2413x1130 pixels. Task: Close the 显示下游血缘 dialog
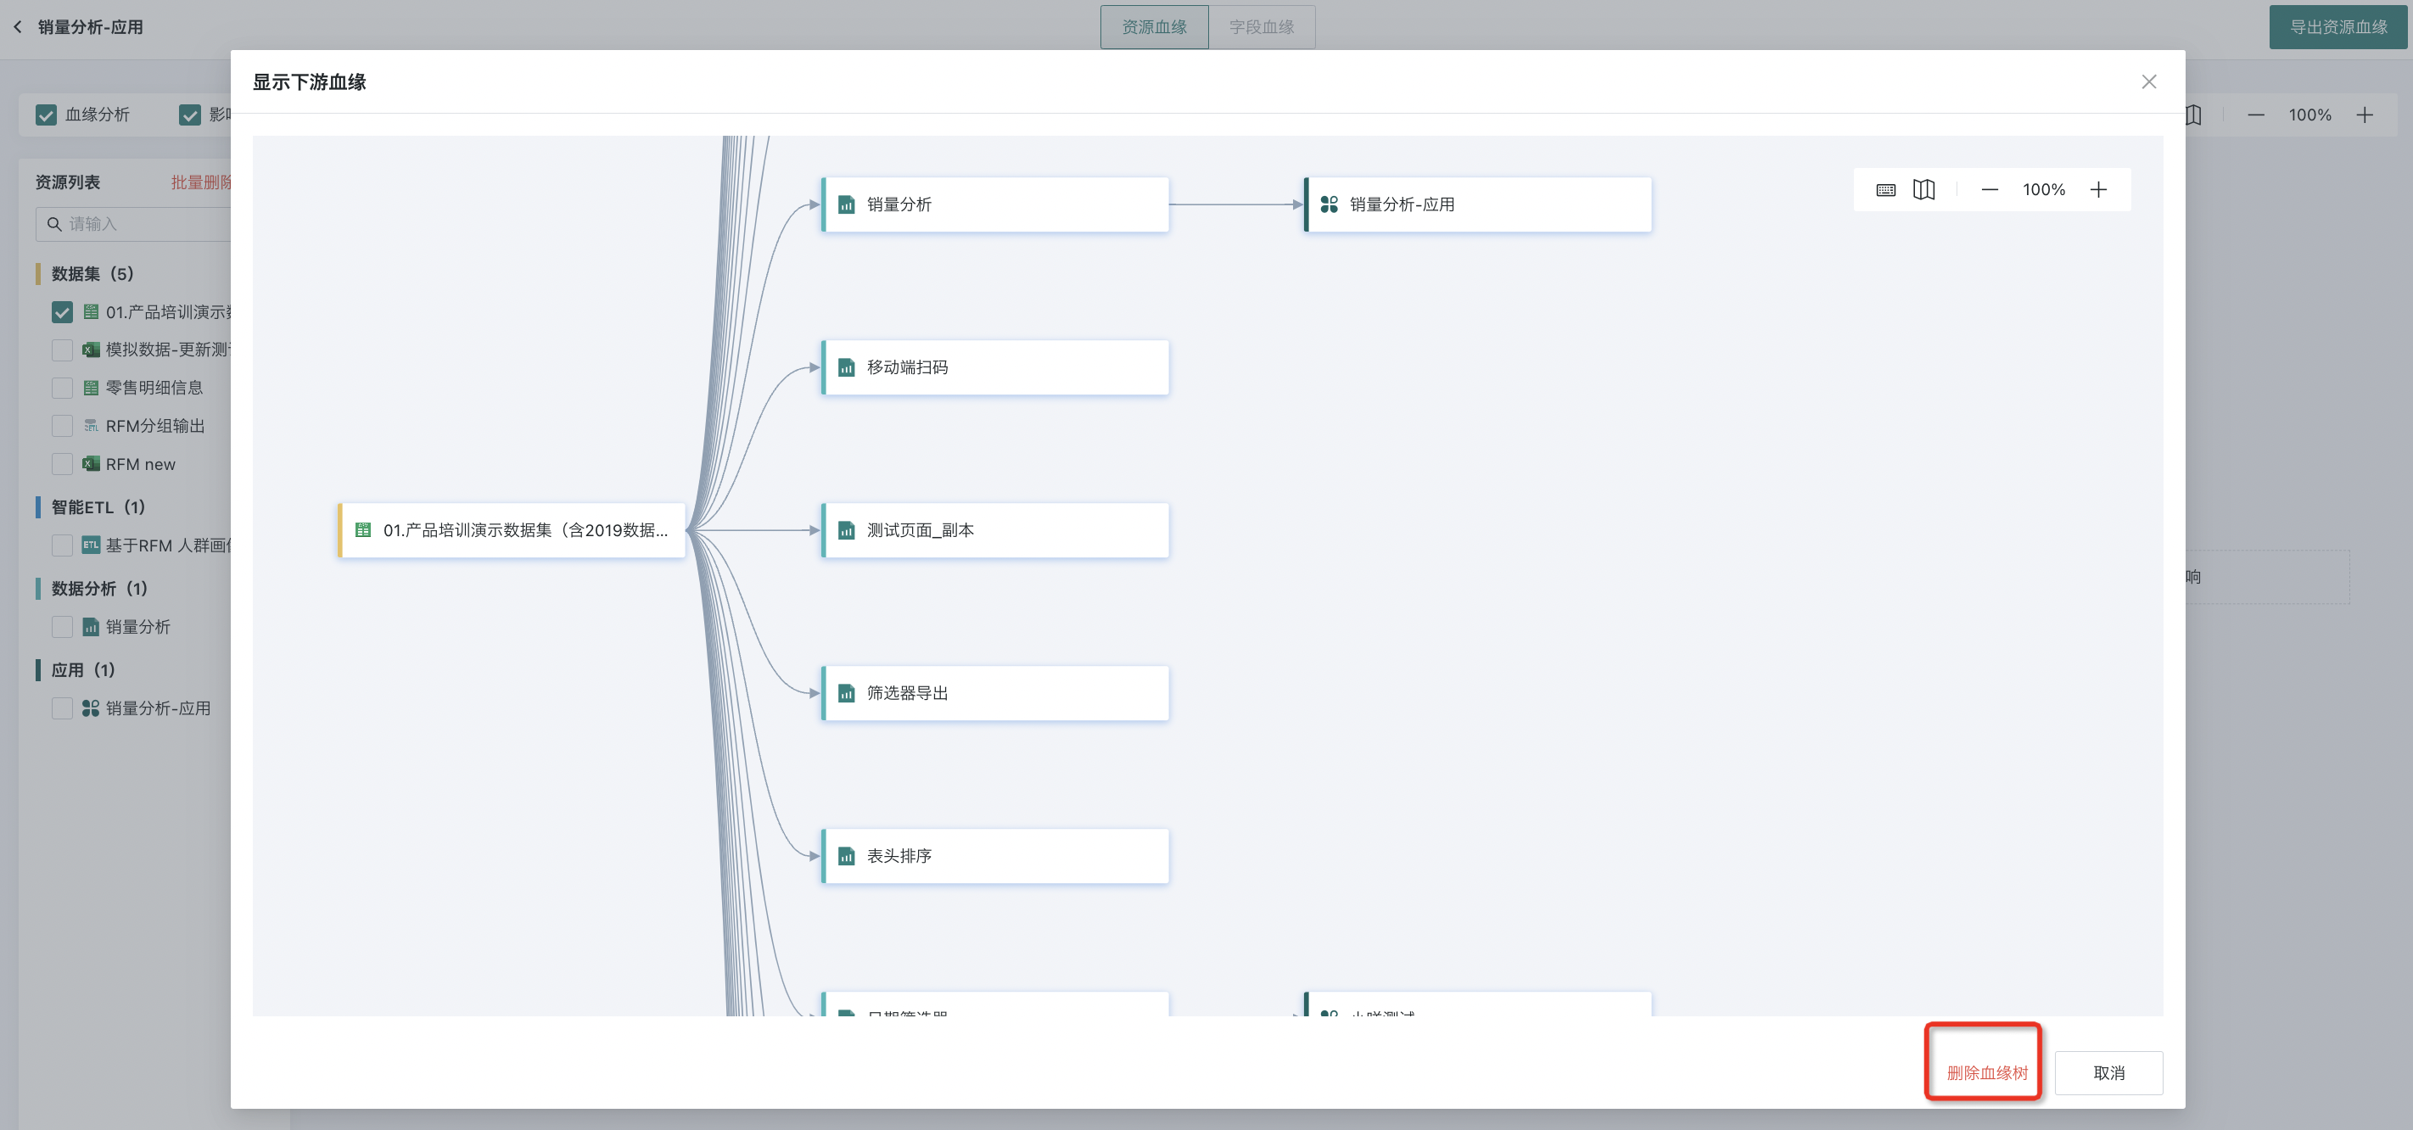[2148, 81]
